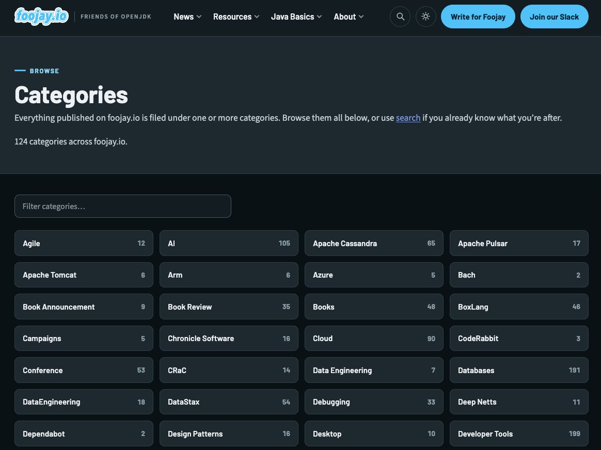Open the Apache Tomcat category
The image size is (601, 450).
coord(84,275)
